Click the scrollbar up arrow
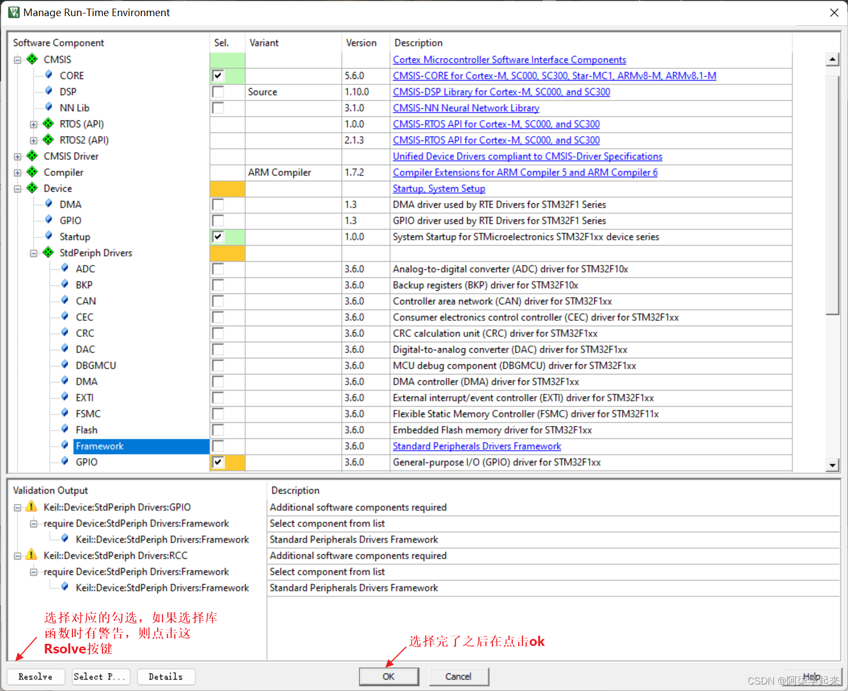This screenshot has width=848, height=691. pyautogui.click(x=832, y=60)
